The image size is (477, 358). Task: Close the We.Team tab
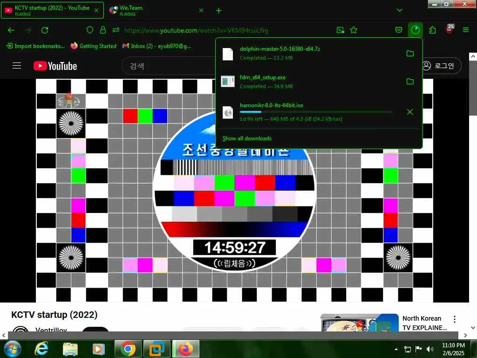point(201,10)
